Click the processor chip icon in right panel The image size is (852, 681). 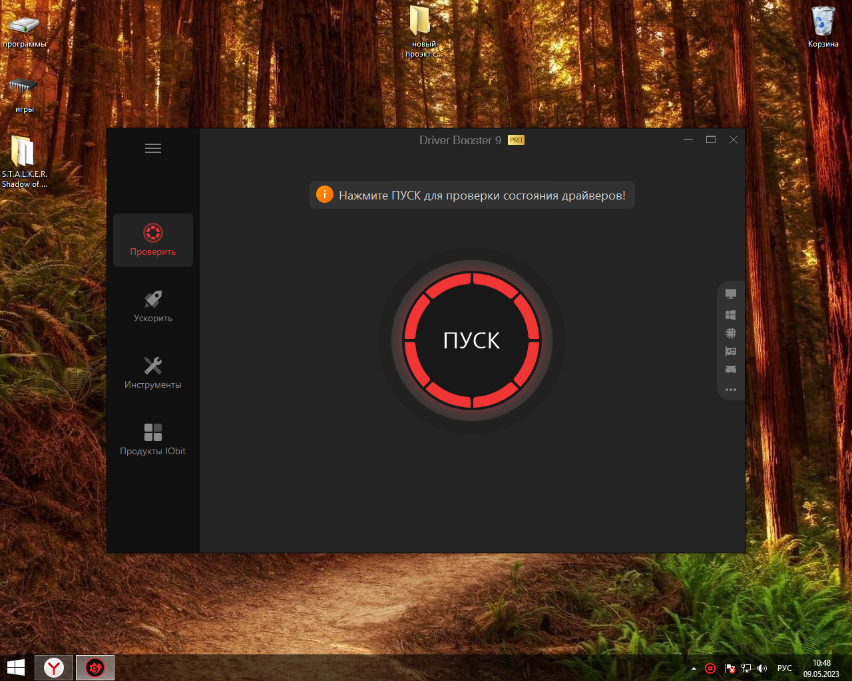pos(731,333)
